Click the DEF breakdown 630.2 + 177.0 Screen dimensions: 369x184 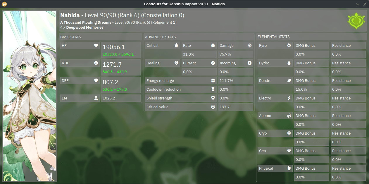tap(115, 90)
